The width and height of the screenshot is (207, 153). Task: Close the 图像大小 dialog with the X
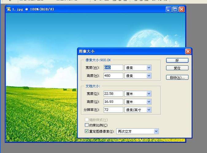(x=188, y=51)
